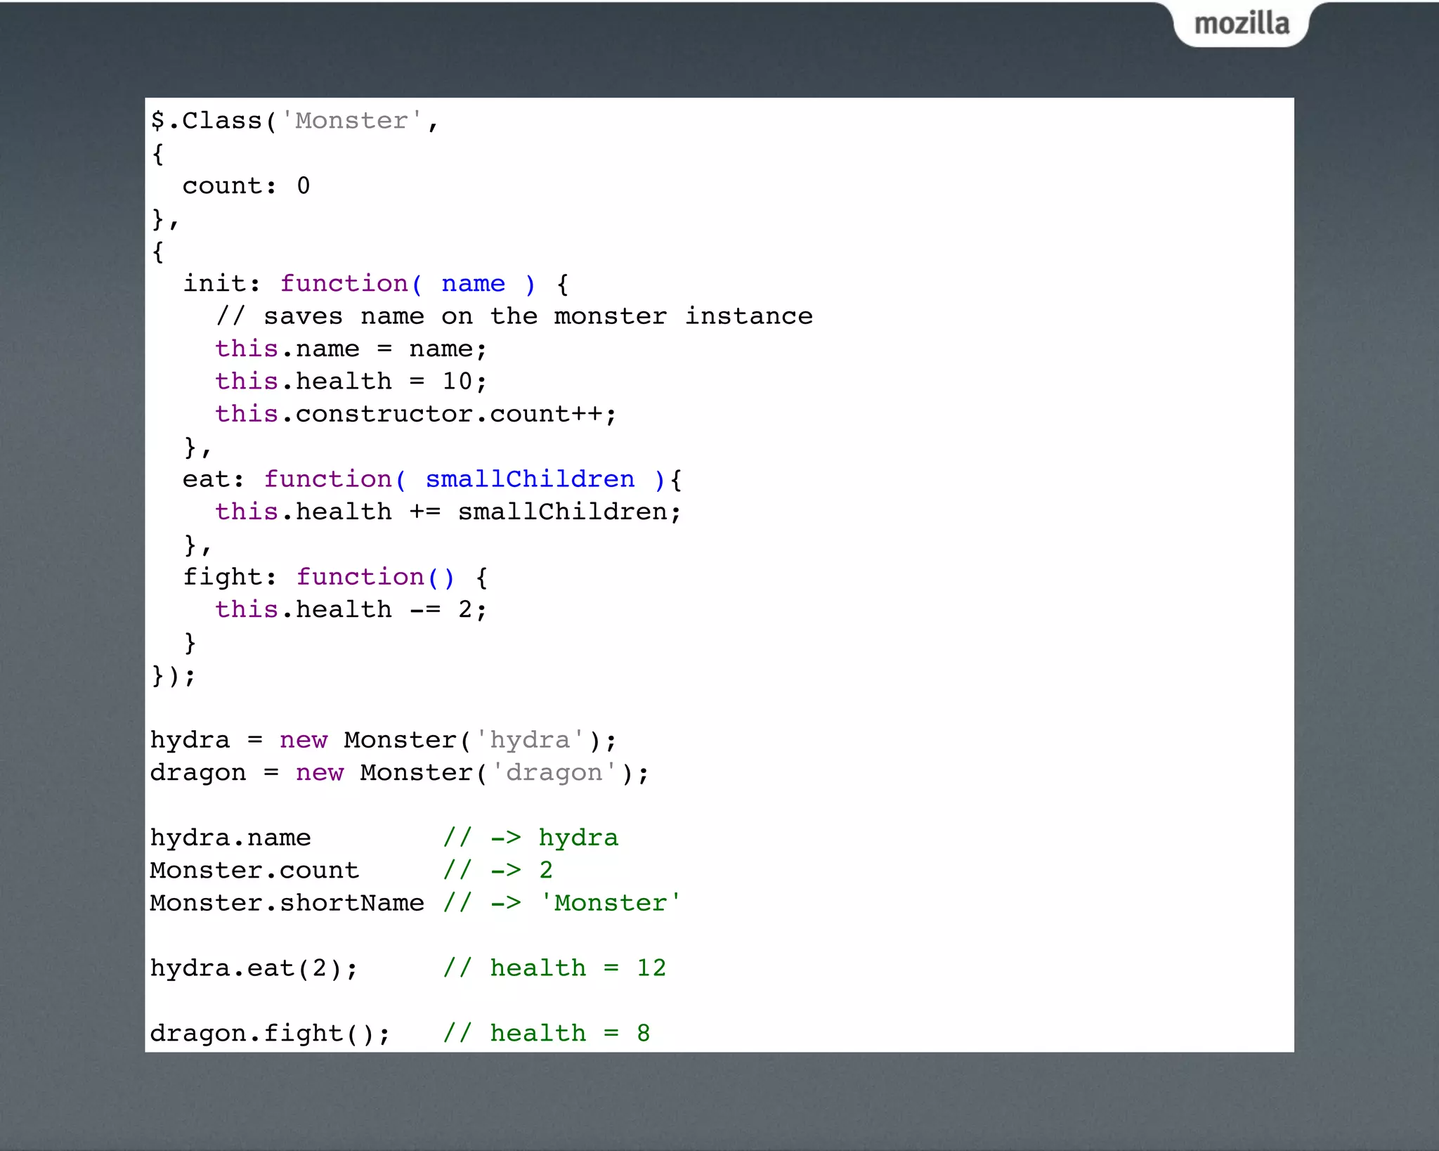Click the "this.health -= 2;" line
1439x1151 pixels.
click(351, 609)
